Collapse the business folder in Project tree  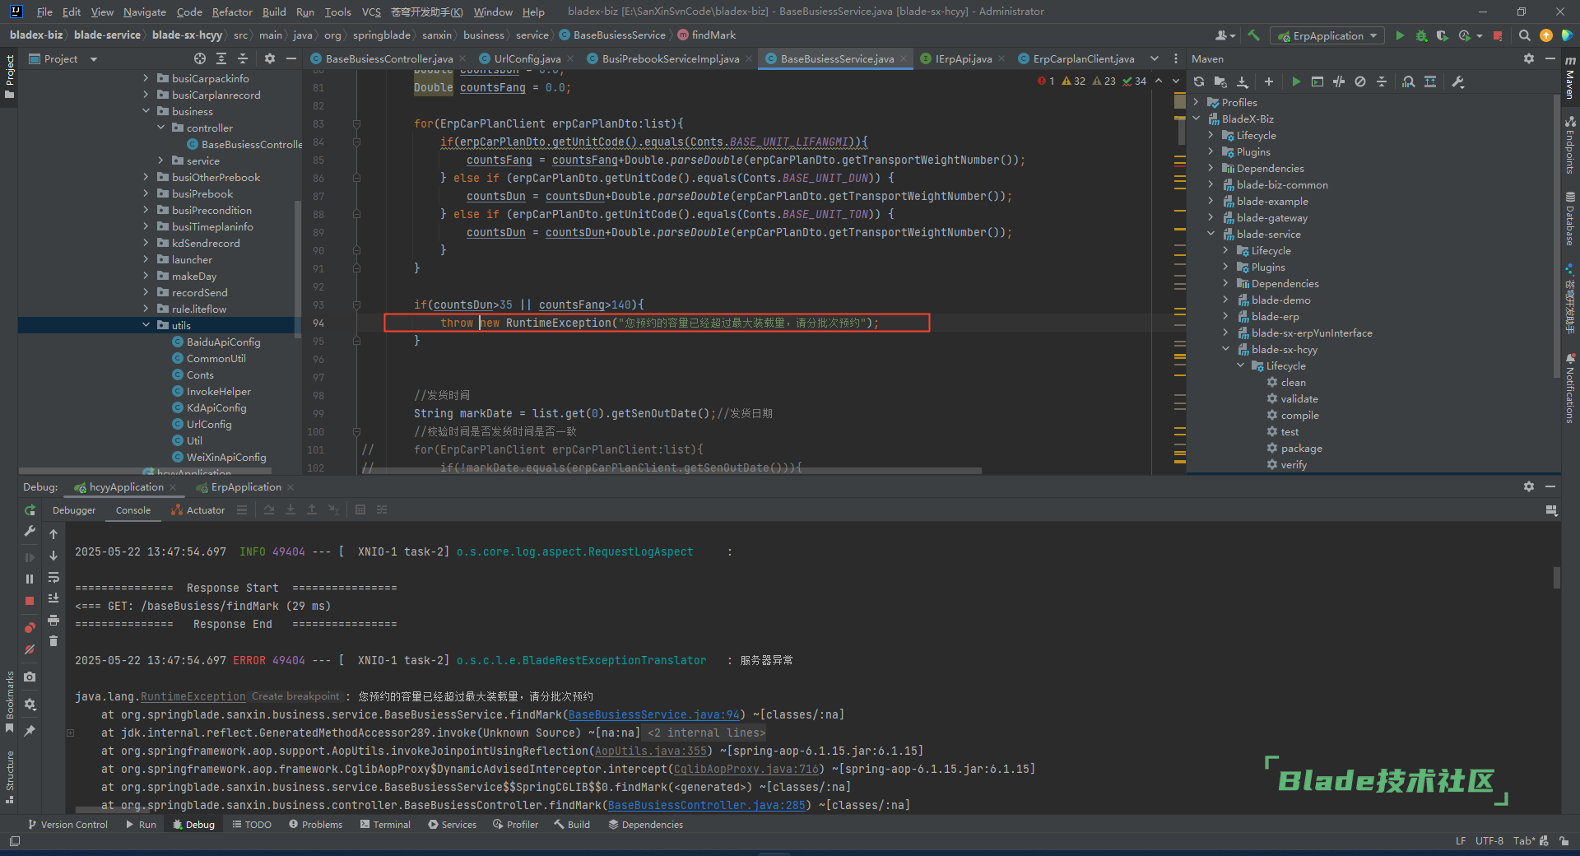(x=146, y=111)
